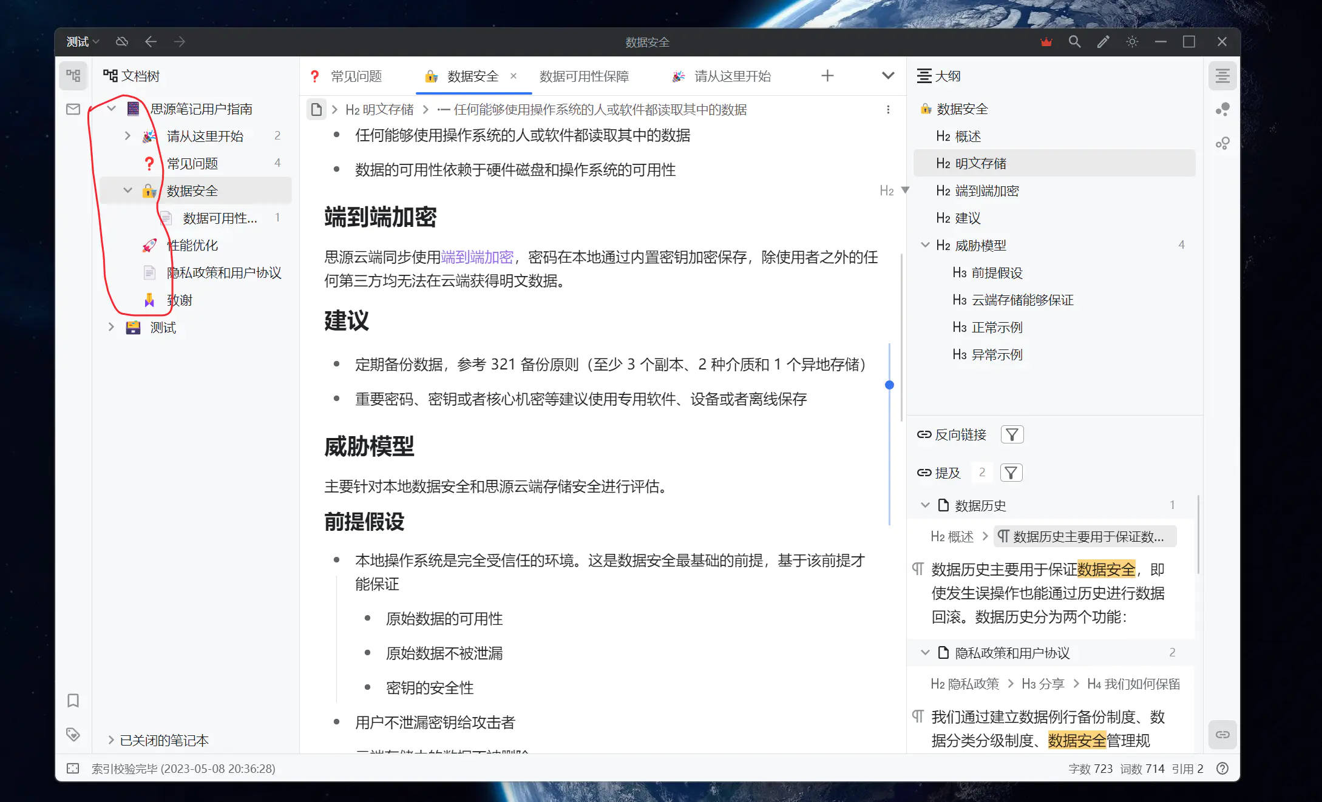
Task: Open the 测试 workspace dropdown
Action: coord(83,42)
